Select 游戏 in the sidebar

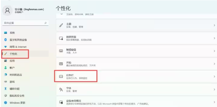(26, 82)
